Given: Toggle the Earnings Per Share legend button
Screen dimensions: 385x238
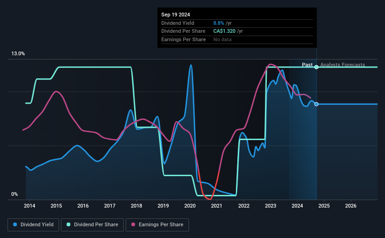Looking at the screenshot, I should 157,225.
